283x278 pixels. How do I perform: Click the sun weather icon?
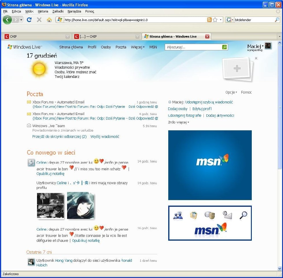tap(39, 69)
